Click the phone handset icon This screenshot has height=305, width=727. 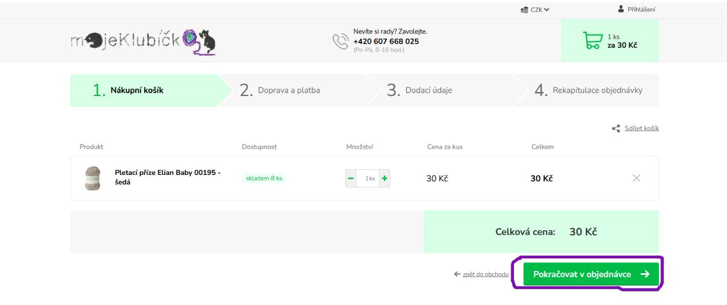pos(340,41)
